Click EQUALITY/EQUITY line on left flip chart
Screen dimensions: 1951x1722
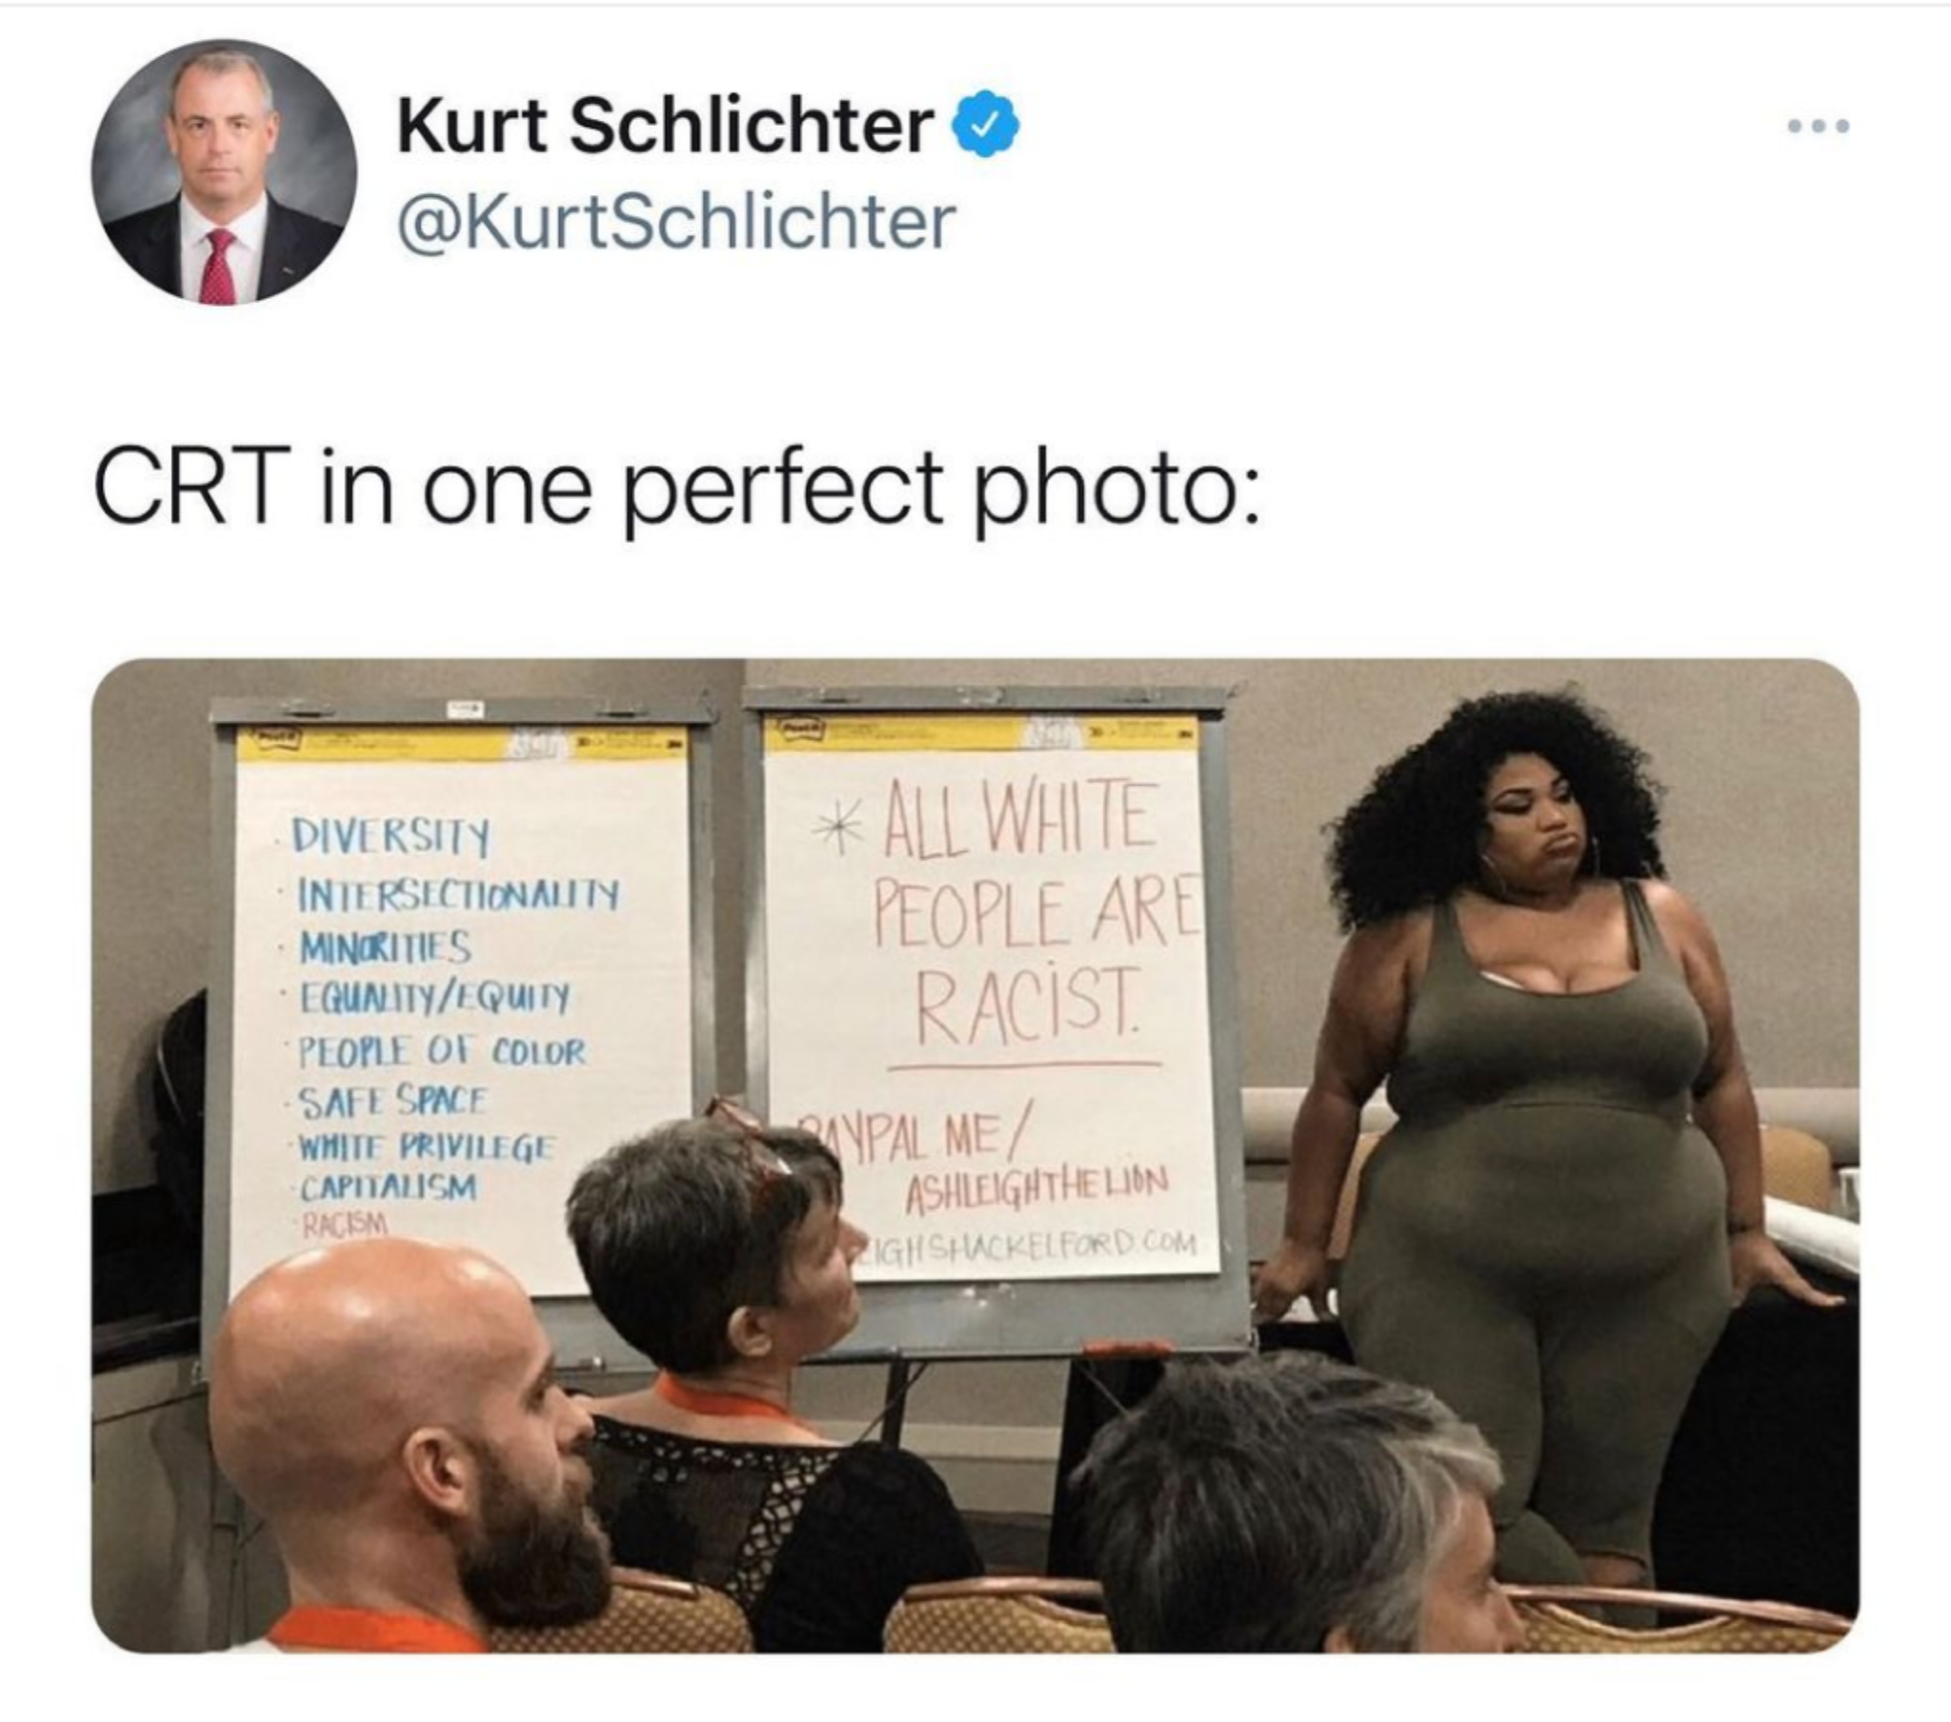[x=433, y=998]
